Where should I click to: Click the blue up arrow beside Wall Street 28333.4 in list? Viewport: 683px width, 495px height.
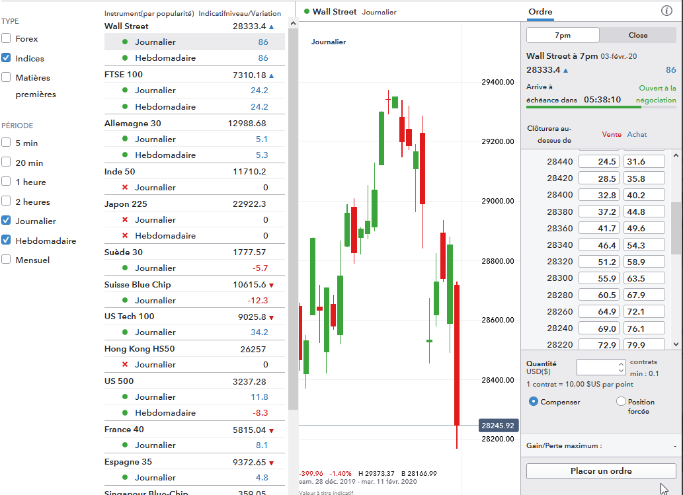[271, 27]
